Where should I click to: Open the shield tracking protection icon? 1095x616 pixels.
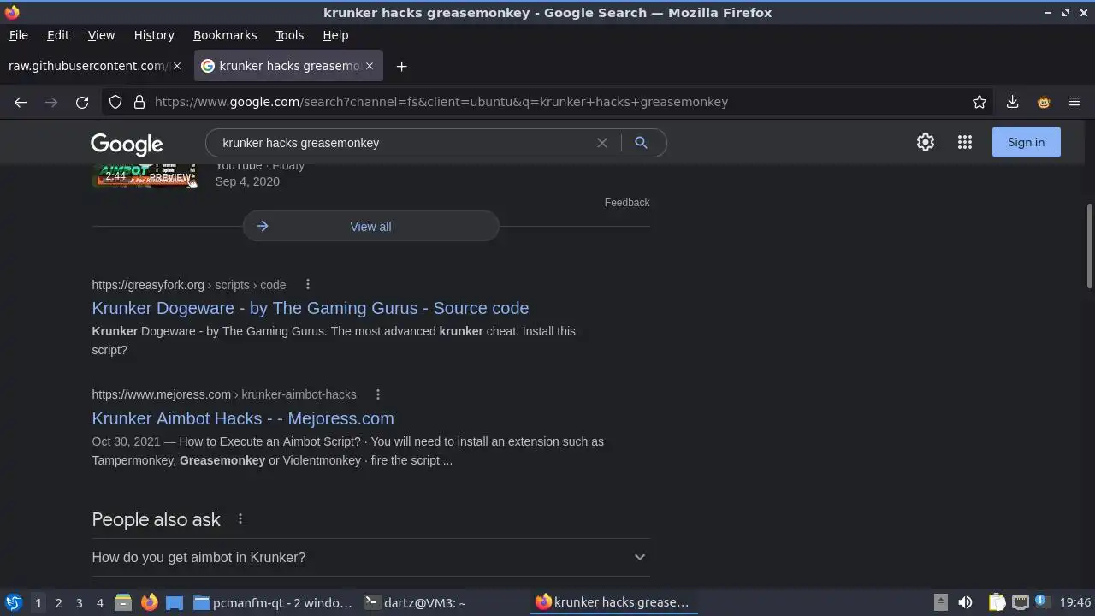pos(115,102)
